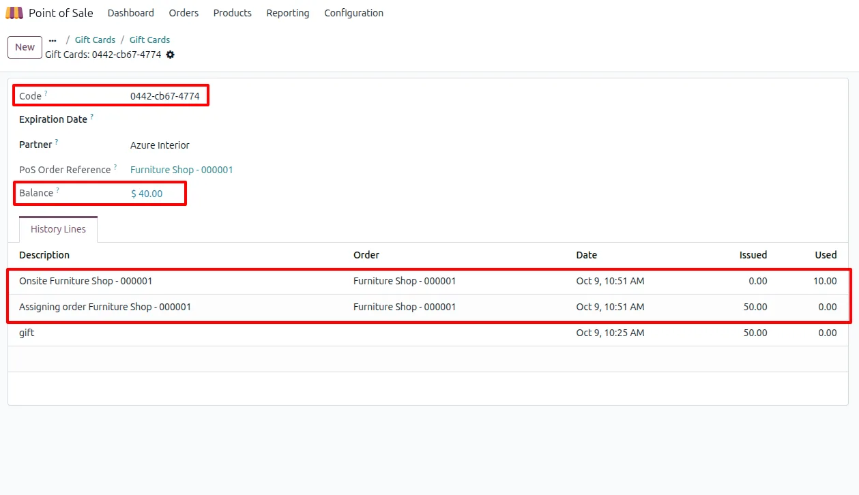Open the Dashboard menu
Image resolution: width=859 pixels, height=495 pixels.
point(131,13)
